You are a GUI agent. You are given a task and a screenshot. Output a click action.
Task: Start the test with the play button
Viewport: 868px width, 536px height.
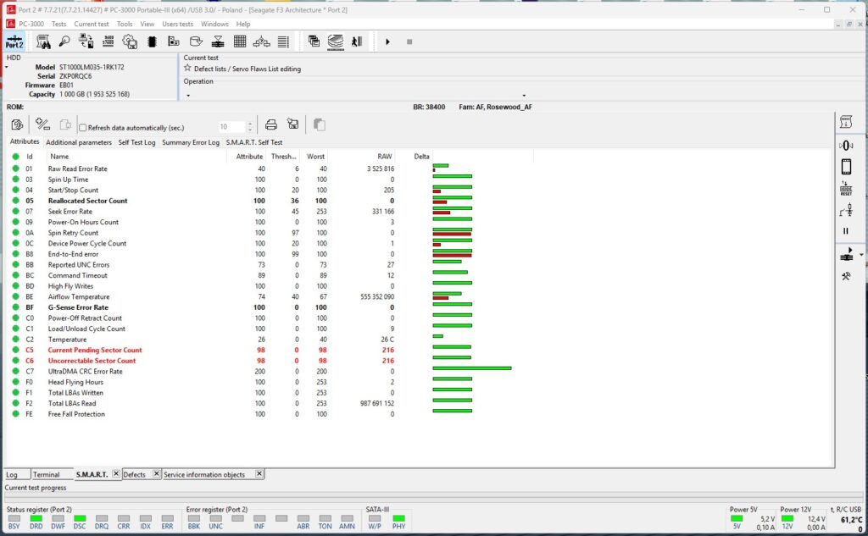click(x=387, y=42)
